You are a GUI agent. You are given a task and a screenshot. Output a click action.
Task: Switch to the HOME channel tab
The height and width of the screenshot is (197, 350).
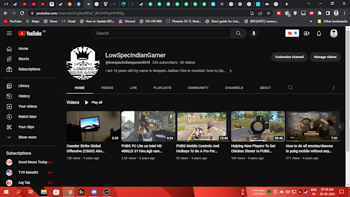click(x=79, y=88)
